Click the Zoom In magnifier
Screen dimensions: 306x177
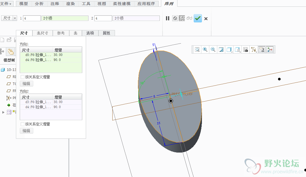(205, 49)
